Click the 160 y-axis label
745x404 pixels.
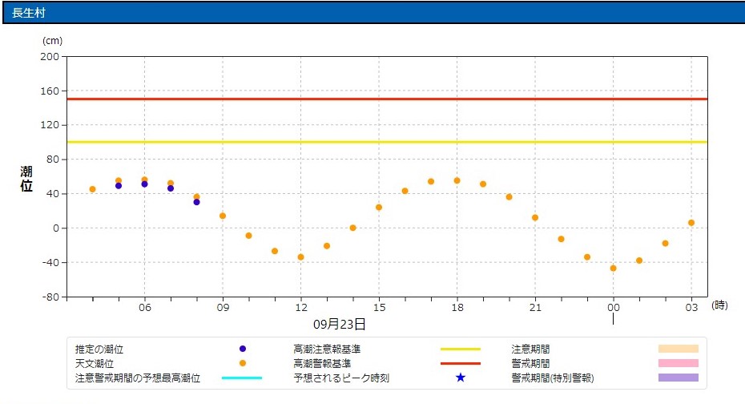point(50,91)
